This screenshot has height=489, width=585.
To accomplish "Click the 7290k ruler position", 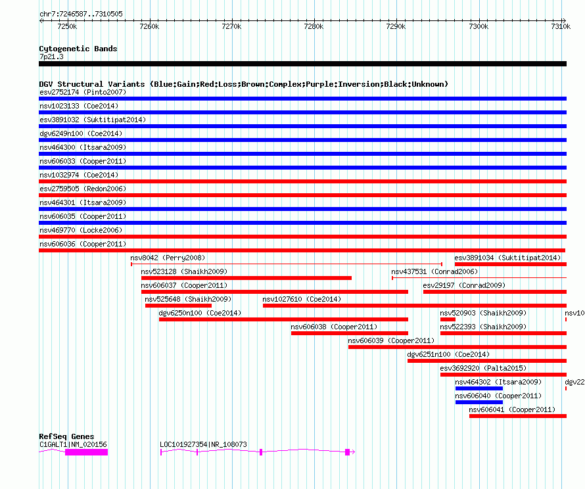I will point(396,26).
